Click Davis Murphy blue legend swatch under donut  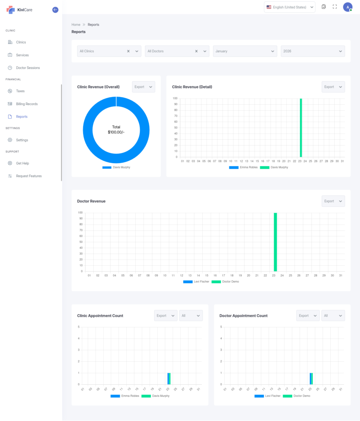107,167
